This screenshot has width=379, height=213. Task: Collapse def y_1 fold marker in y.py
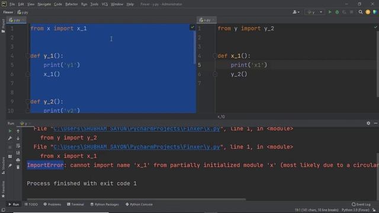[27, 56]
